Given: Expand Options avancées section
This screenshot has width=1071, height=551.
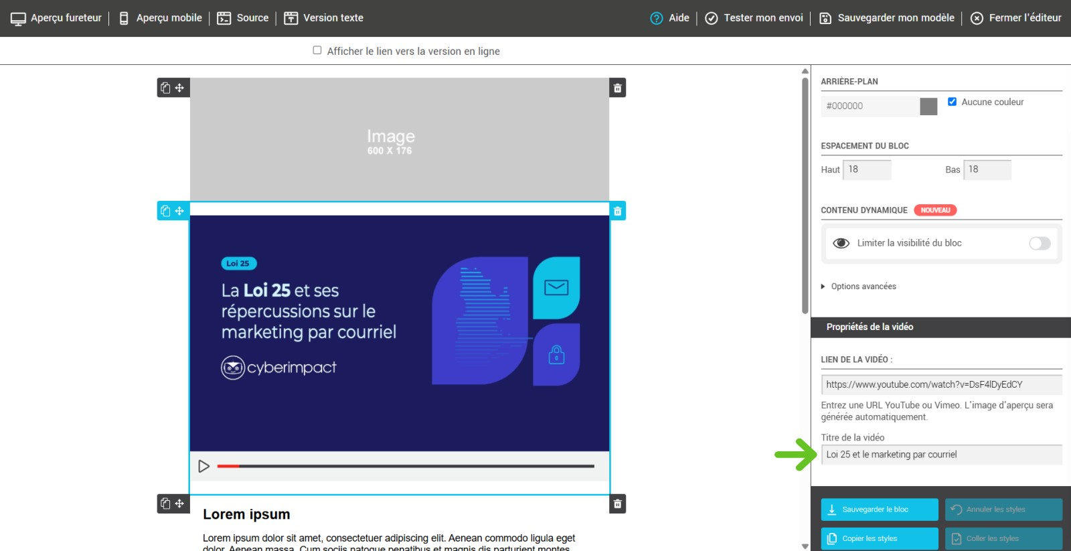Looking at the screenshot, I should (x=863, y=287).
